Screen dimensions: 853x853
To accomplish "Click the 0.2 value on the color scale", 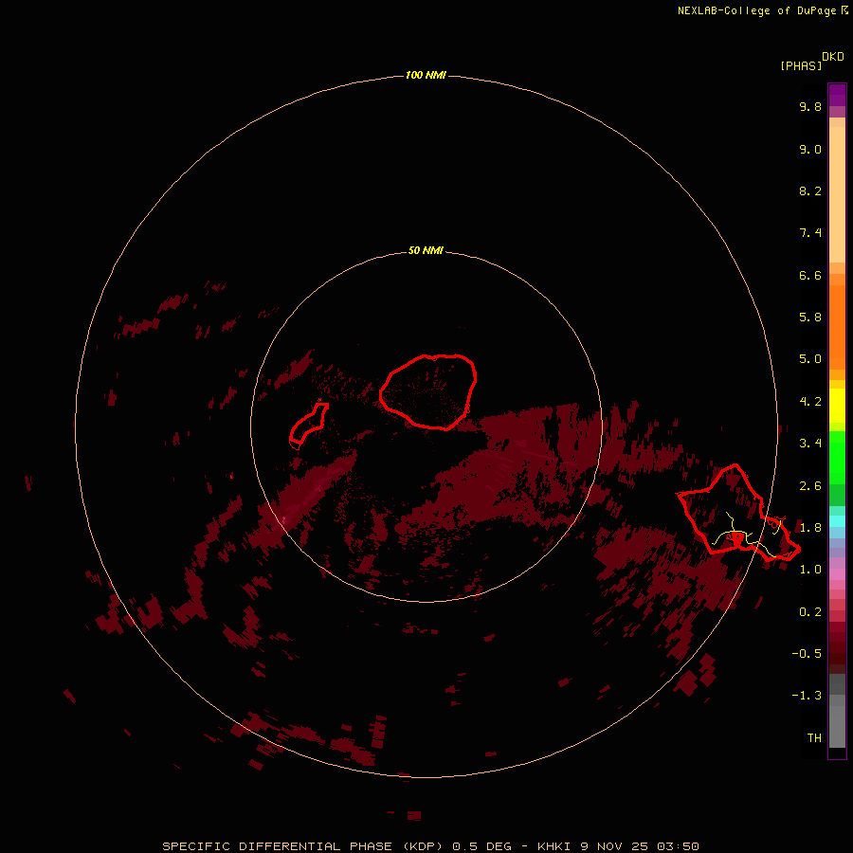I will (810, 611).
